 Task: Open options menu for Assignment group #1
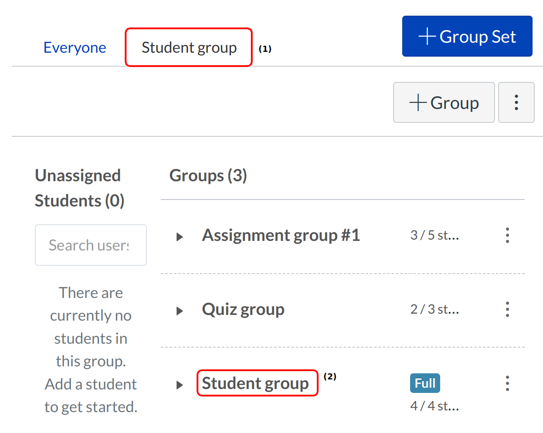coord(507,235)
